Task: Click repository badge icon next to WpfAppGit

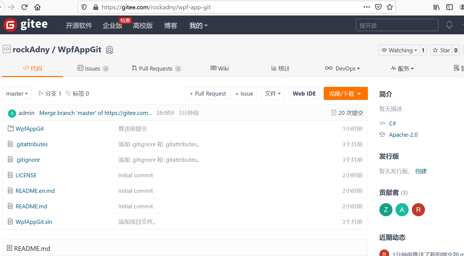Action: pyautogui.click(x=109, y=50)
